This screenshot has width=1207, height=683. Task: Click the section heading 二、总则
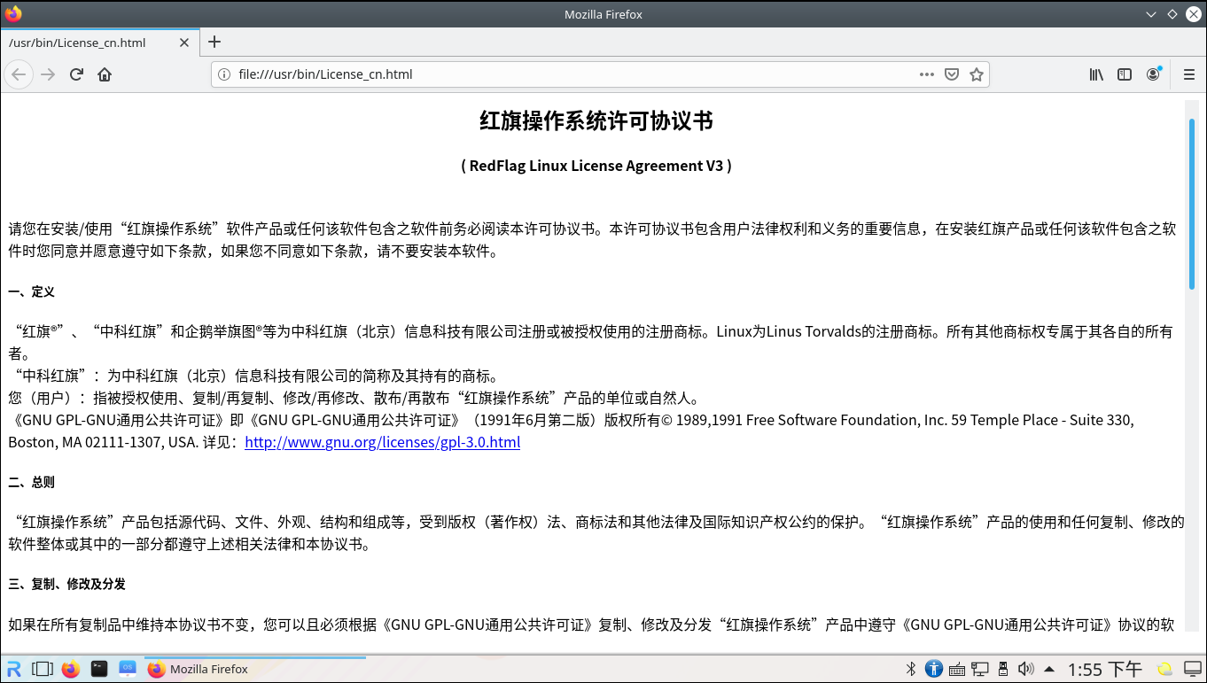coord(32,482)
